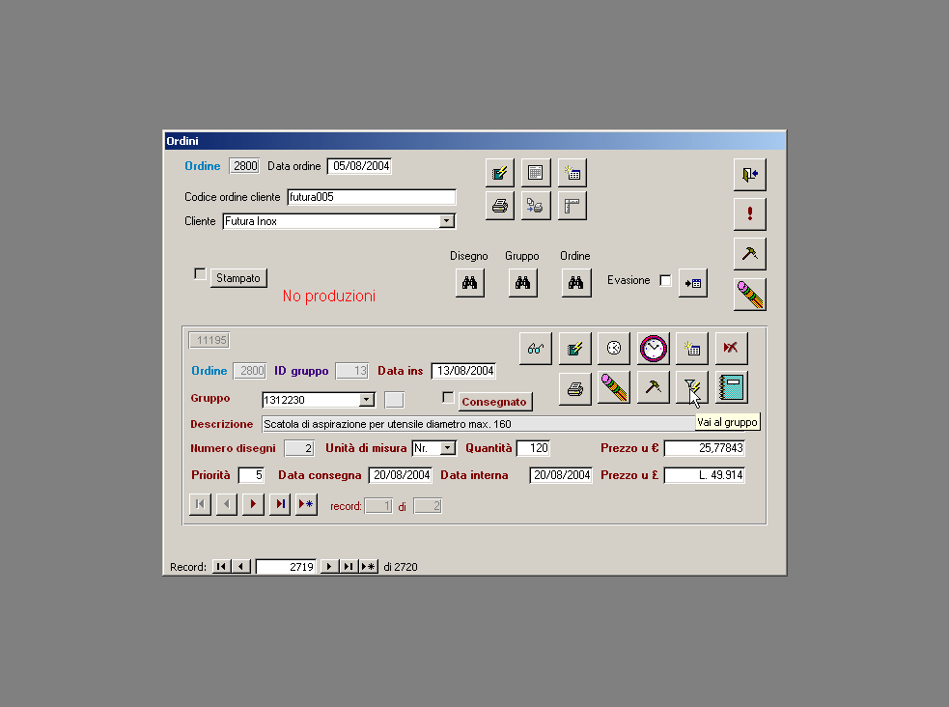Print the order with the printer icon above Disegno
949x707 pixels.
coord(500,206)
